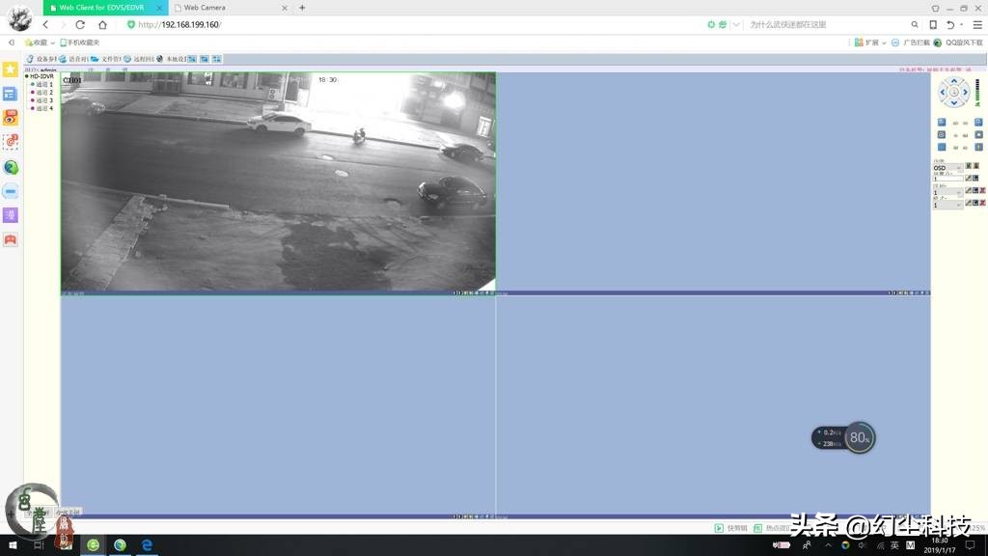Image resolution: width=988 pixels, height=556 pixels.
Task: Select the HD-IDVR device tree node
Action: pos(40,76)
